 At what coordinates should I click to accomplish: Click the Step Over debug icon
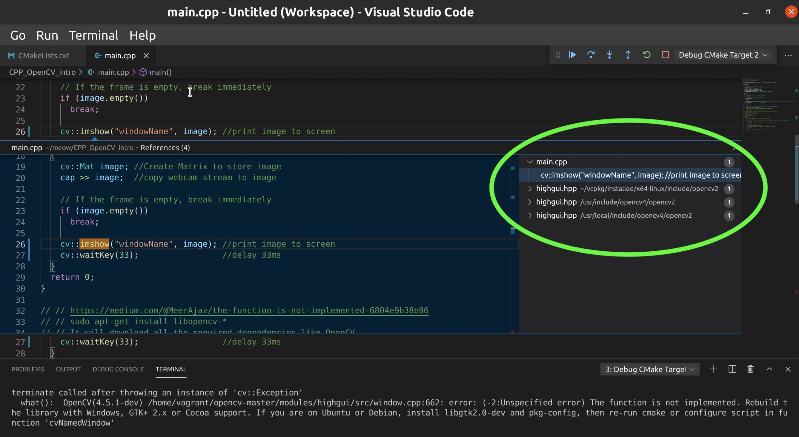click(x=591, y=55)
